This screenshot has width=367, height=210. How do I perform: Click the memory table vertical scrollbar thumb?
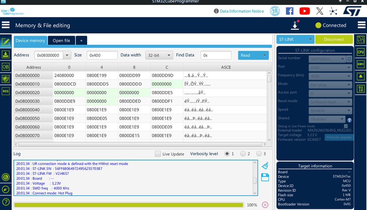point(269,79)
